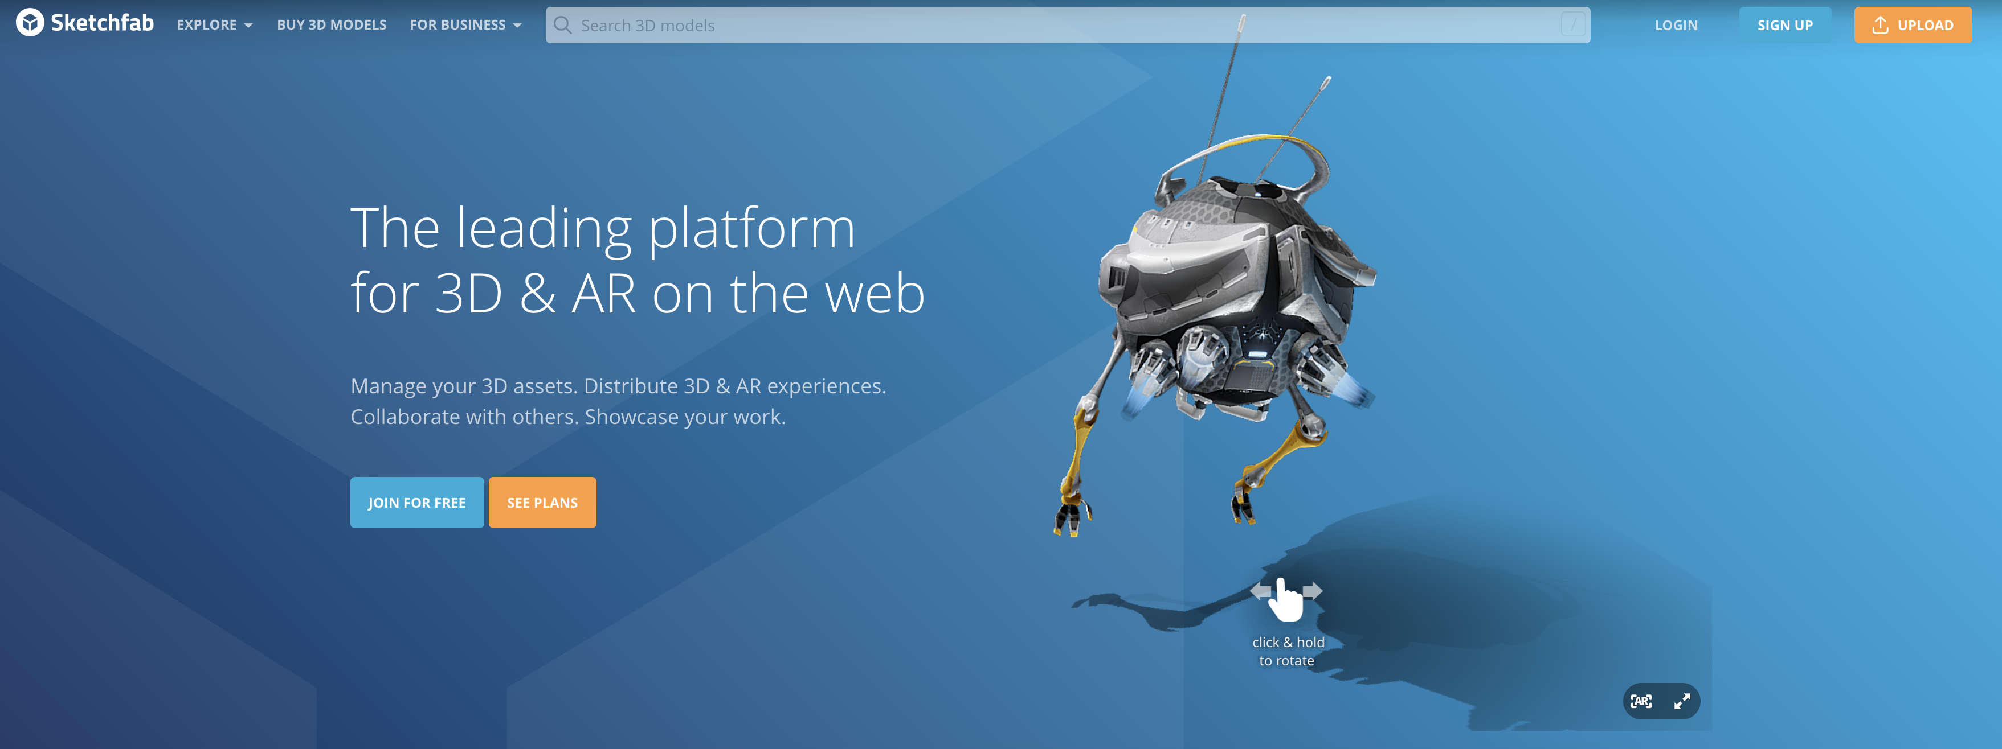
Task: Click the upload arrow icon
Action: pyautogui.click(x=1880, y=25)
